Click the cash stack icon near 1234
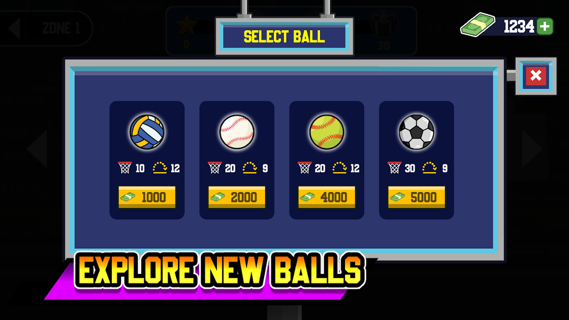Image resolution: width=569 pixels, height=320 pixels. click(478, 26)
